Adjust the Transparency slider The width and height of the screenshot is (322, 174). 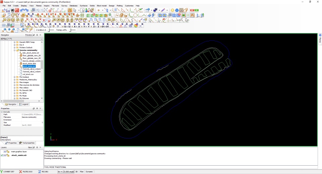pyautogui.click(x=72, y=30)
